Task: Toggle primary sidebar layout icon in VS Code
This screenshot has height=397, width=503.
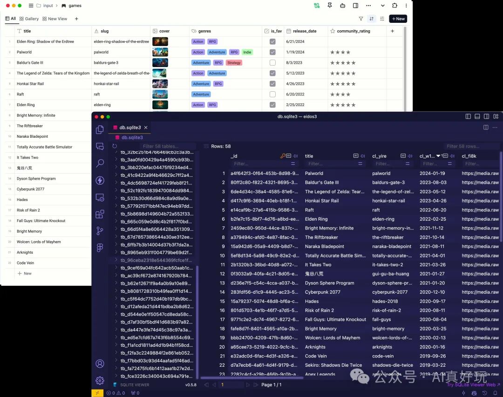Action: 468,116
